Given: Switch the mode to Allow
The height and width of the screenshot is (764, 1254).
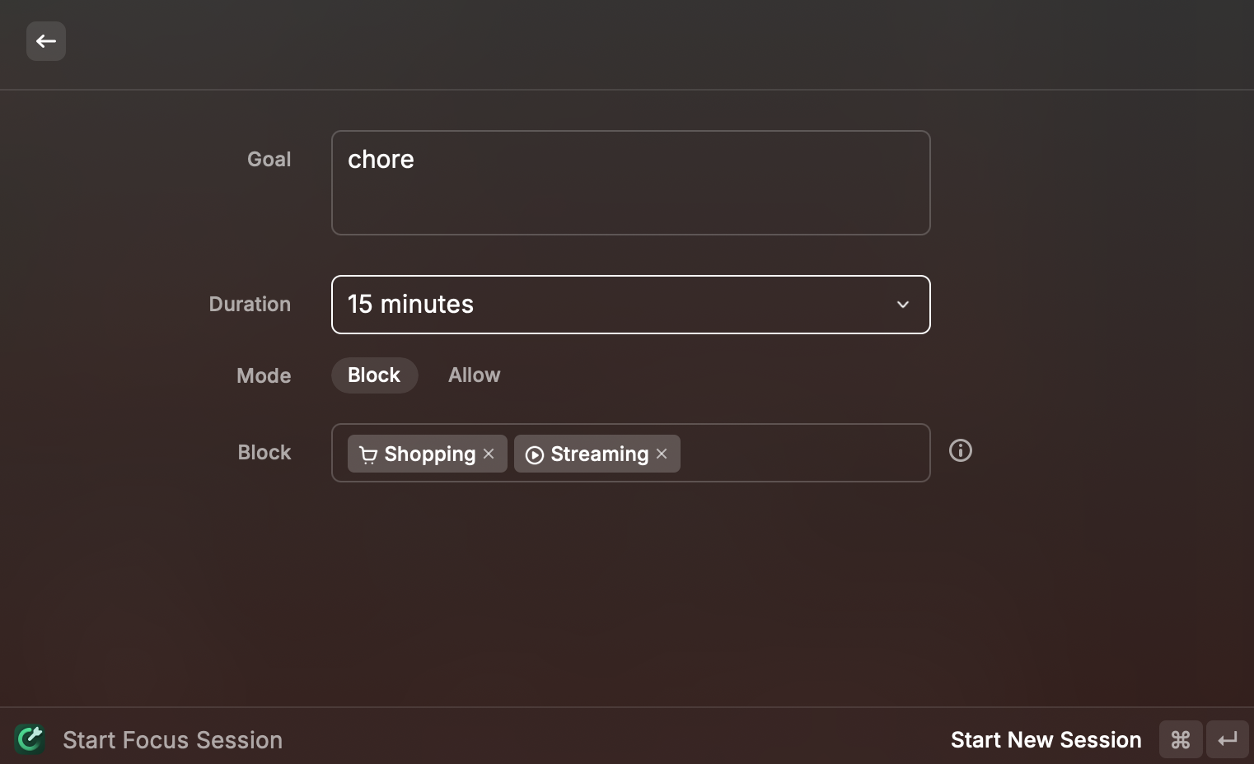Looking at the screenshot, I should pos(474,375).
